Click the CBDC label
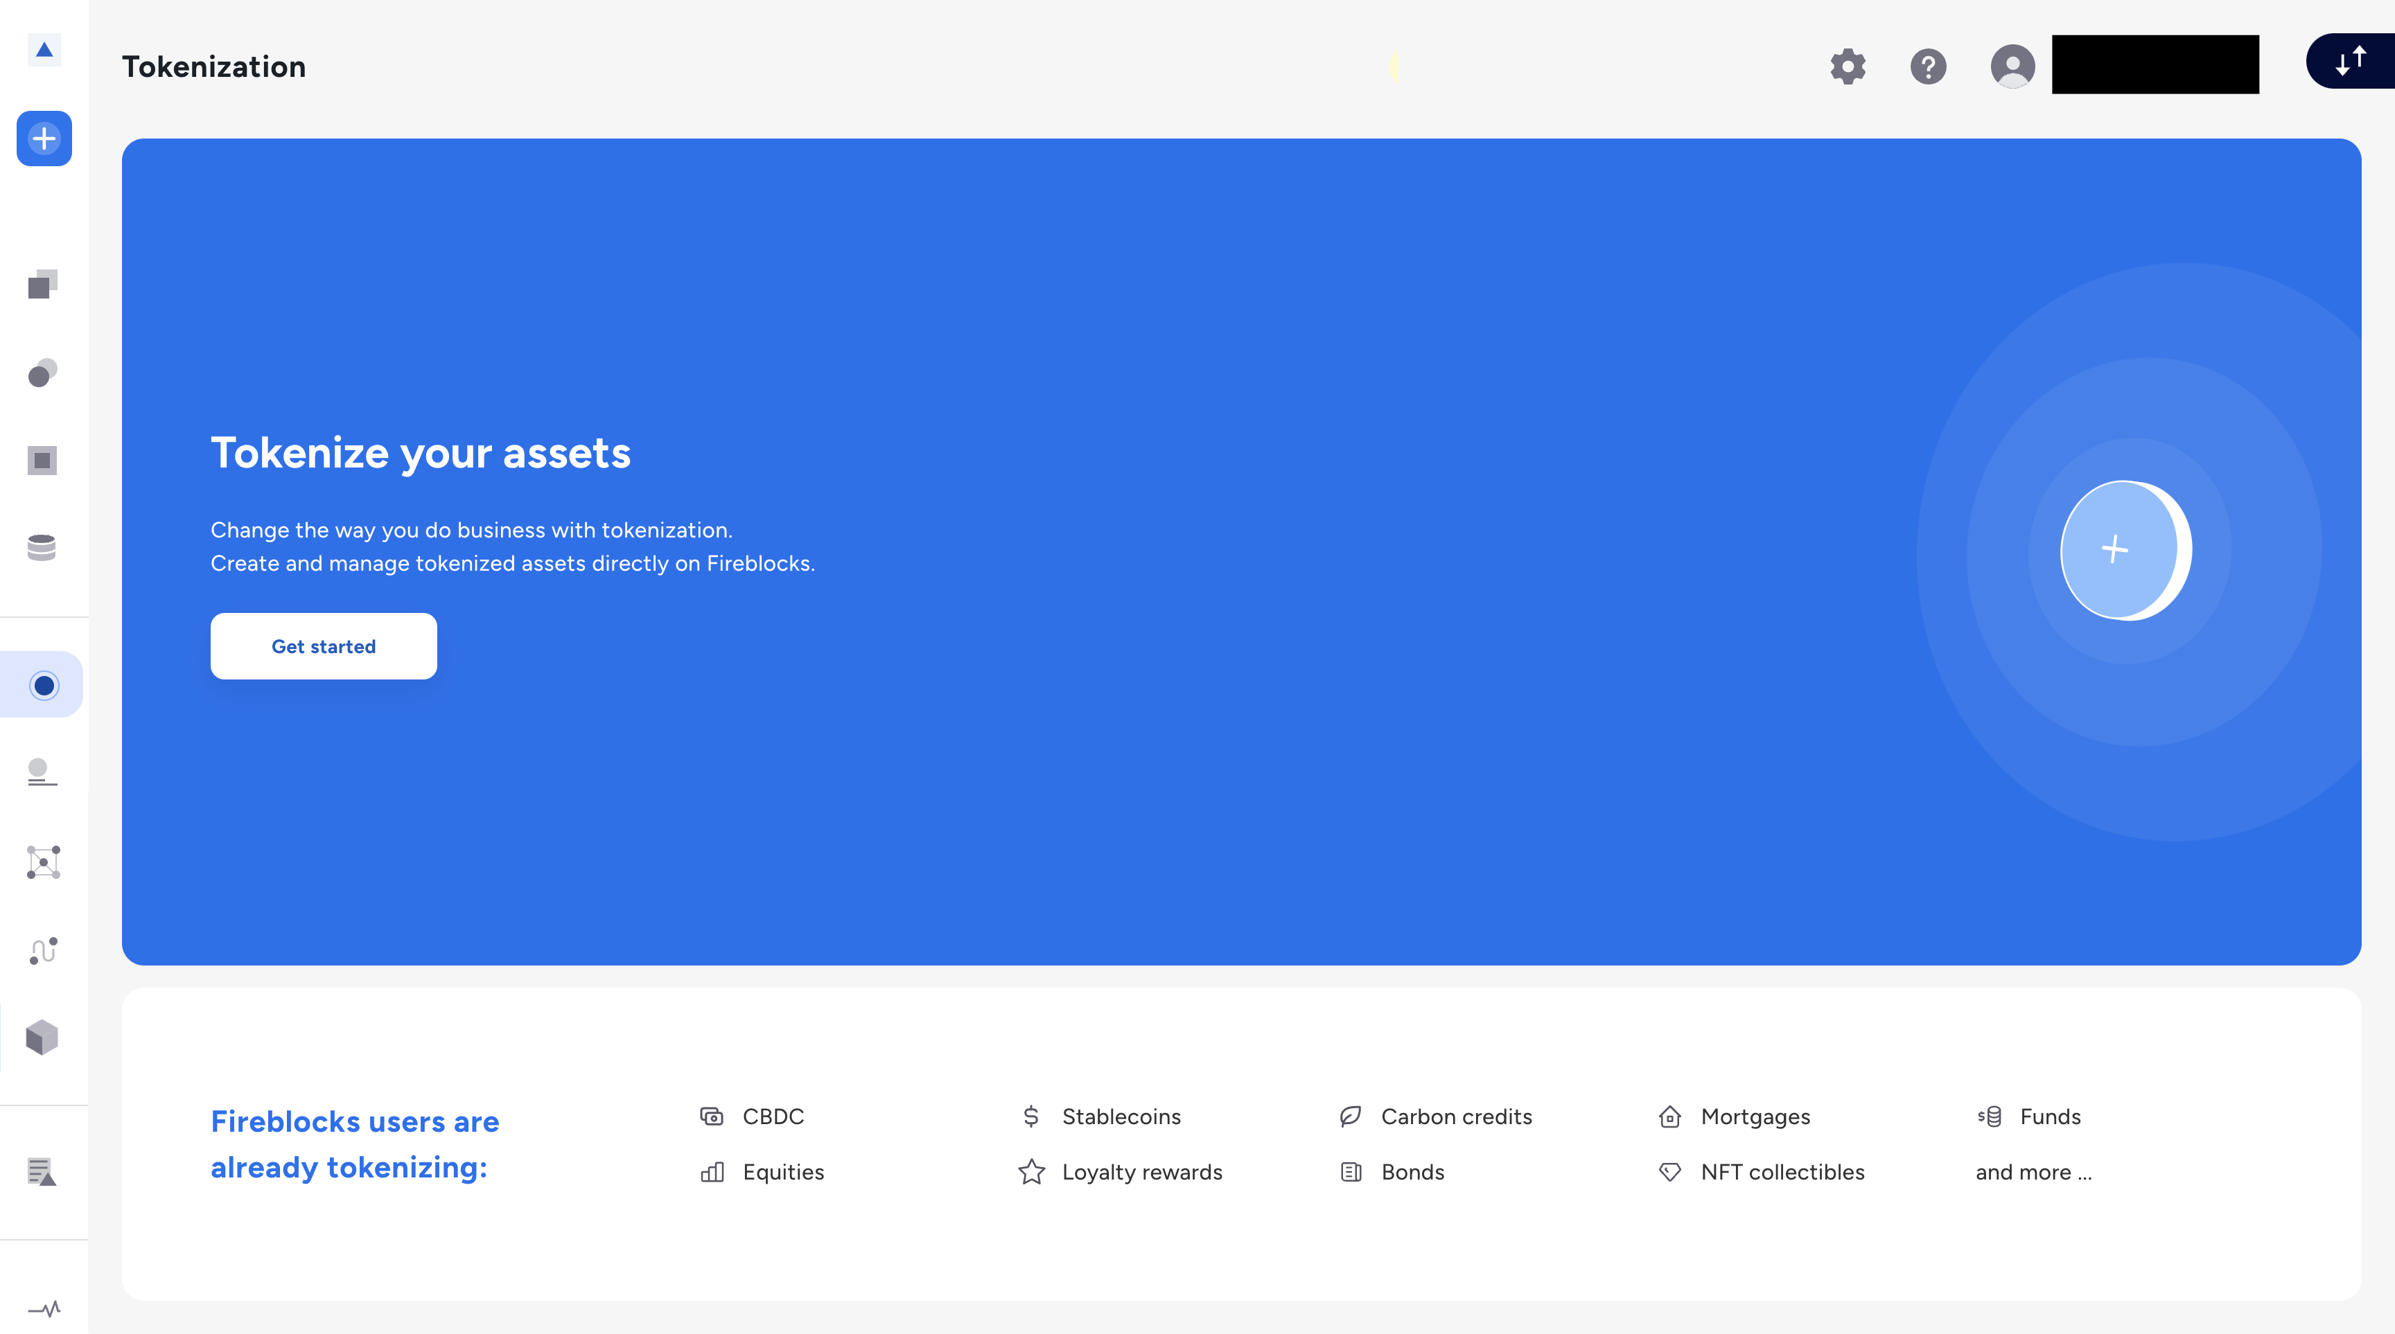This screenshot has height=1334, width=2395. pos(773,1117)
